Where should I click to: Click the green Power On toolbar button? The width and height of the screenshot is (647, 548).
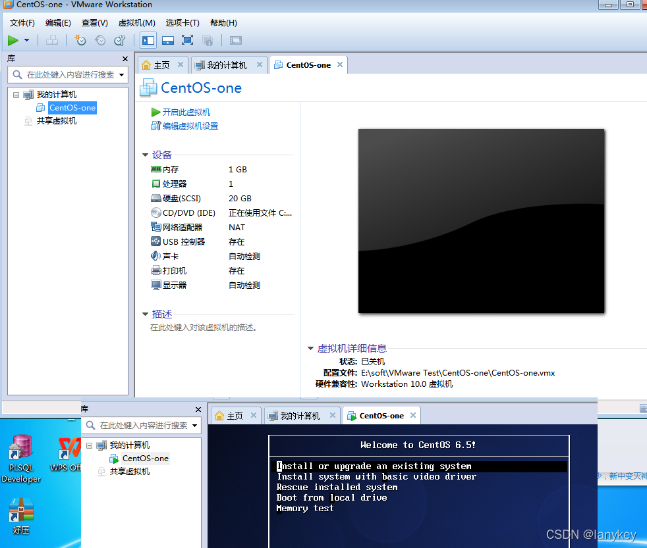click(13, 40)
